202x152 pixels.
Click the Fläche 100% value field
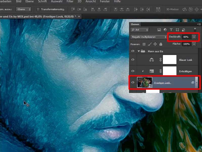coord(187,44)
